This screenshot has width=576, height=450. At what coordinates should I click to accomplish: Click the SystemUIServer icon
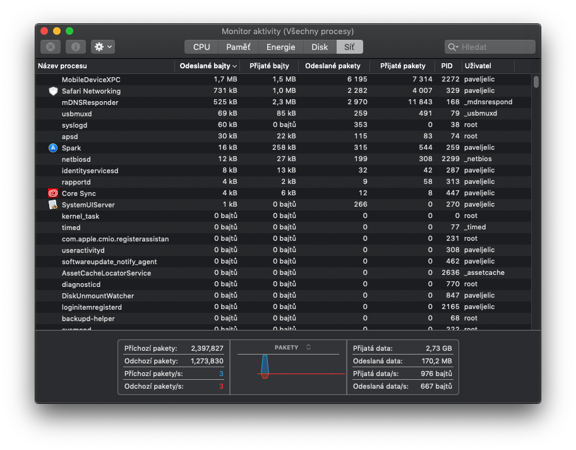tap(53, 205)
